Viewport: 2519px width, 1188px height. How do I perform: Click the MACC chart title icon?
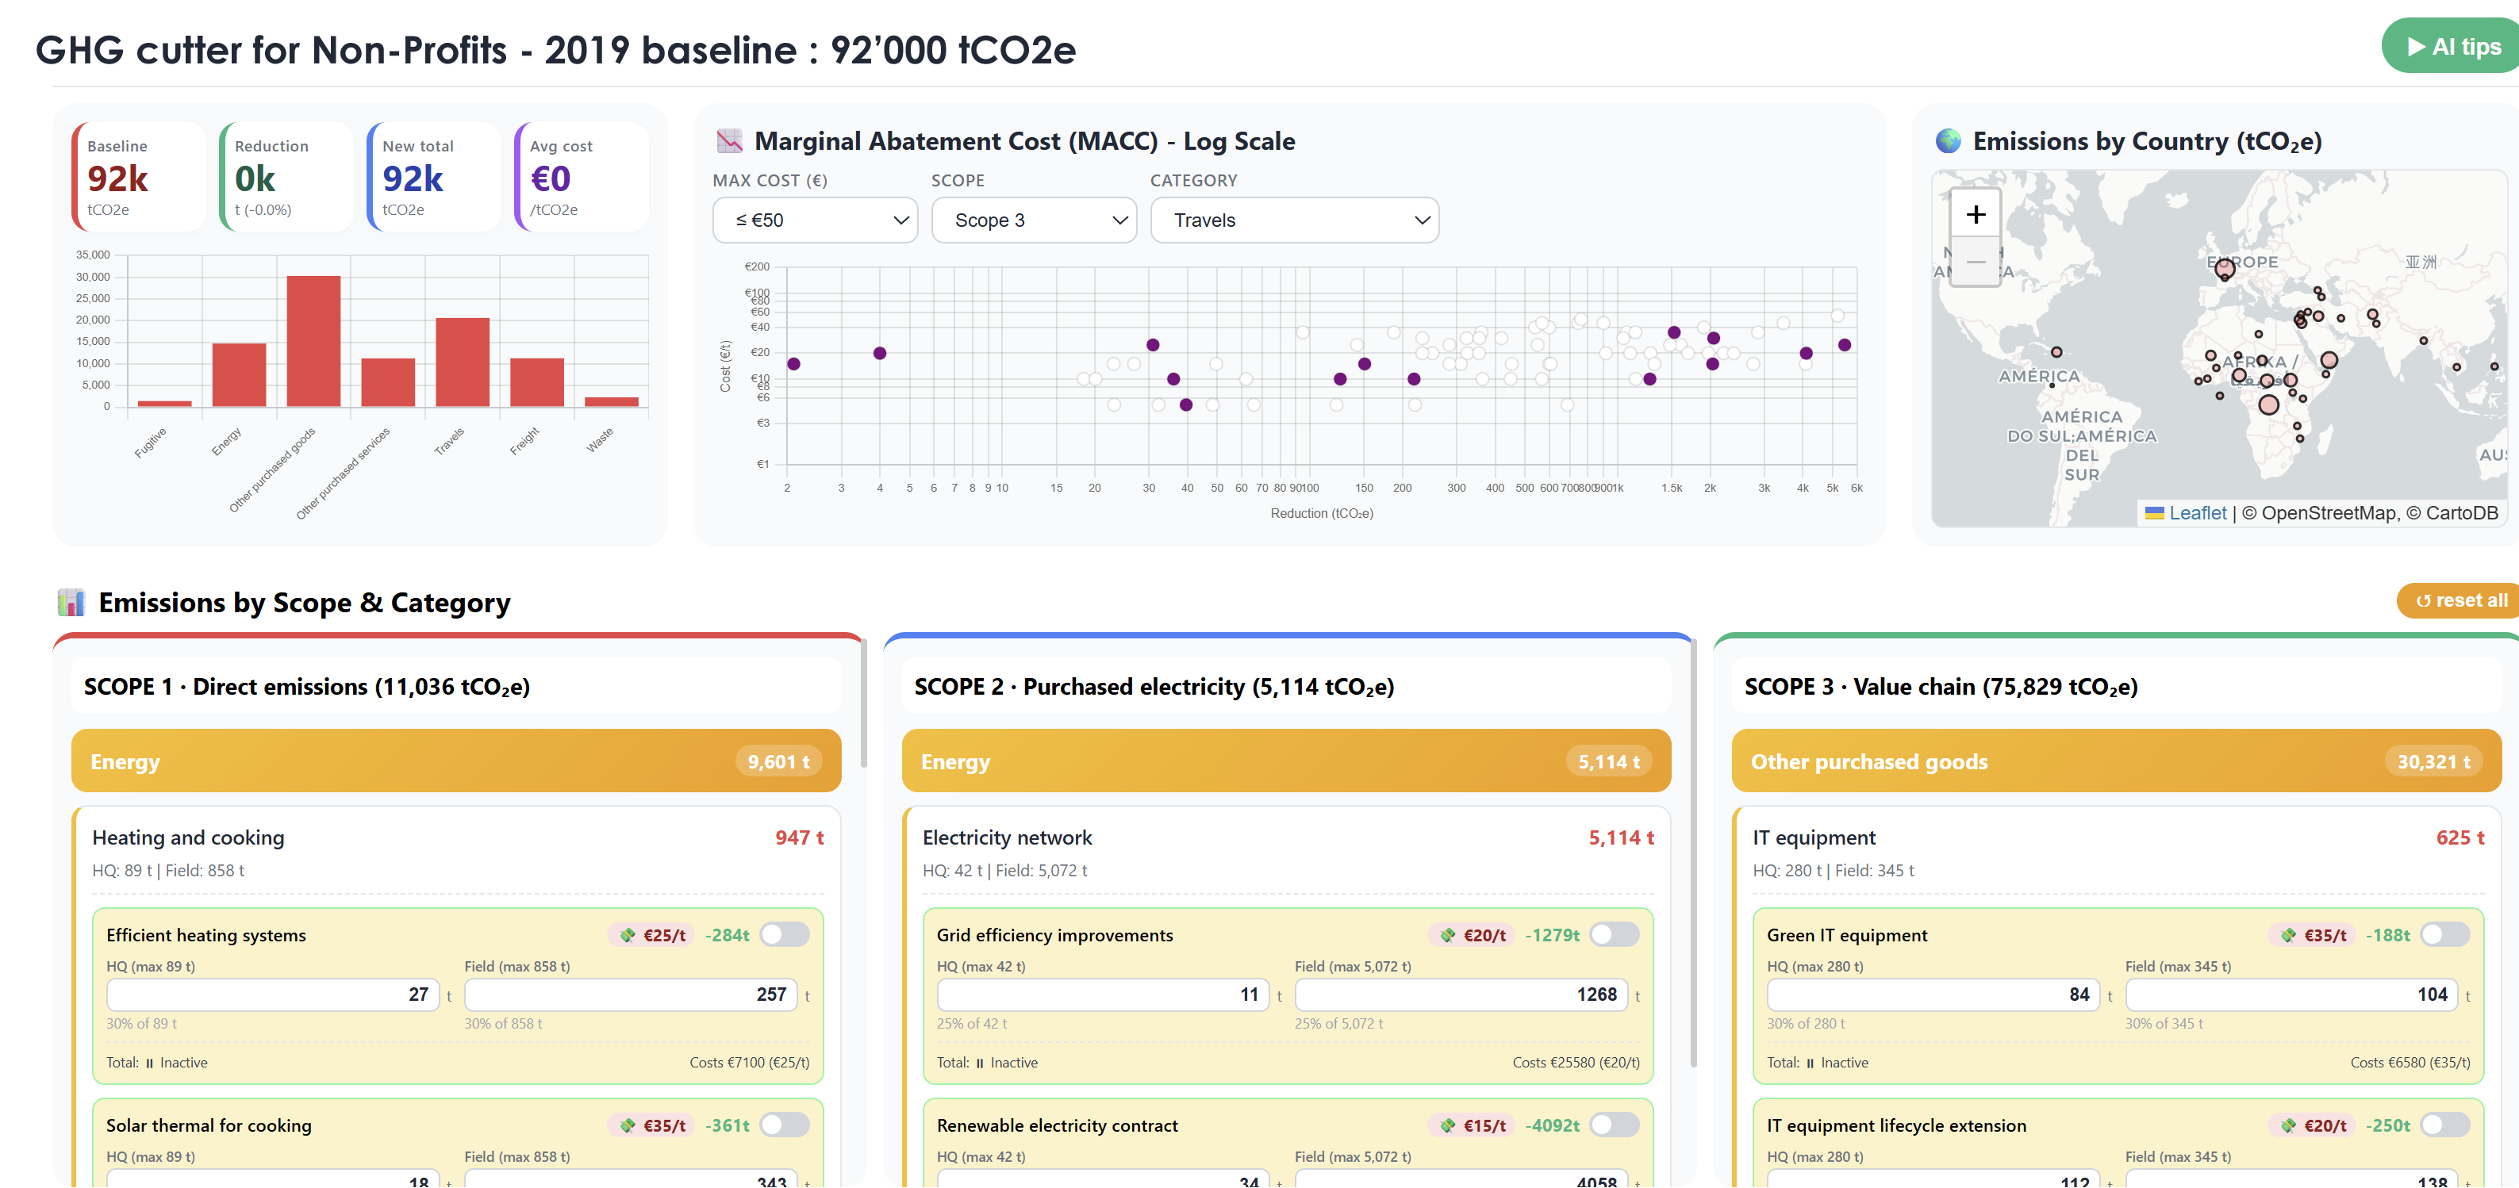[728, 142]
